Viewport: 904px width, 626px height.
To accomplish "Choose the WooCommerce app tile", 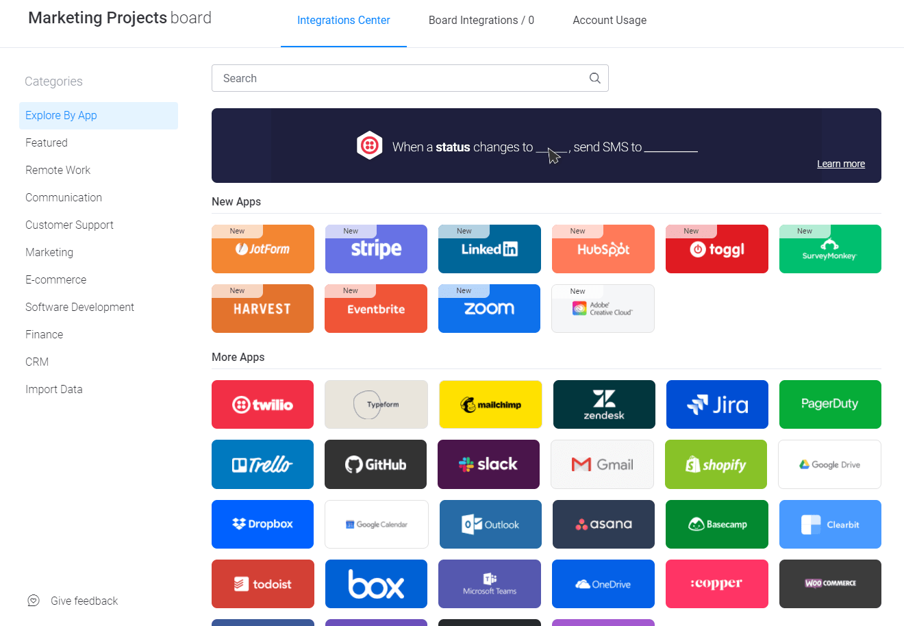I will coord(830,584).
